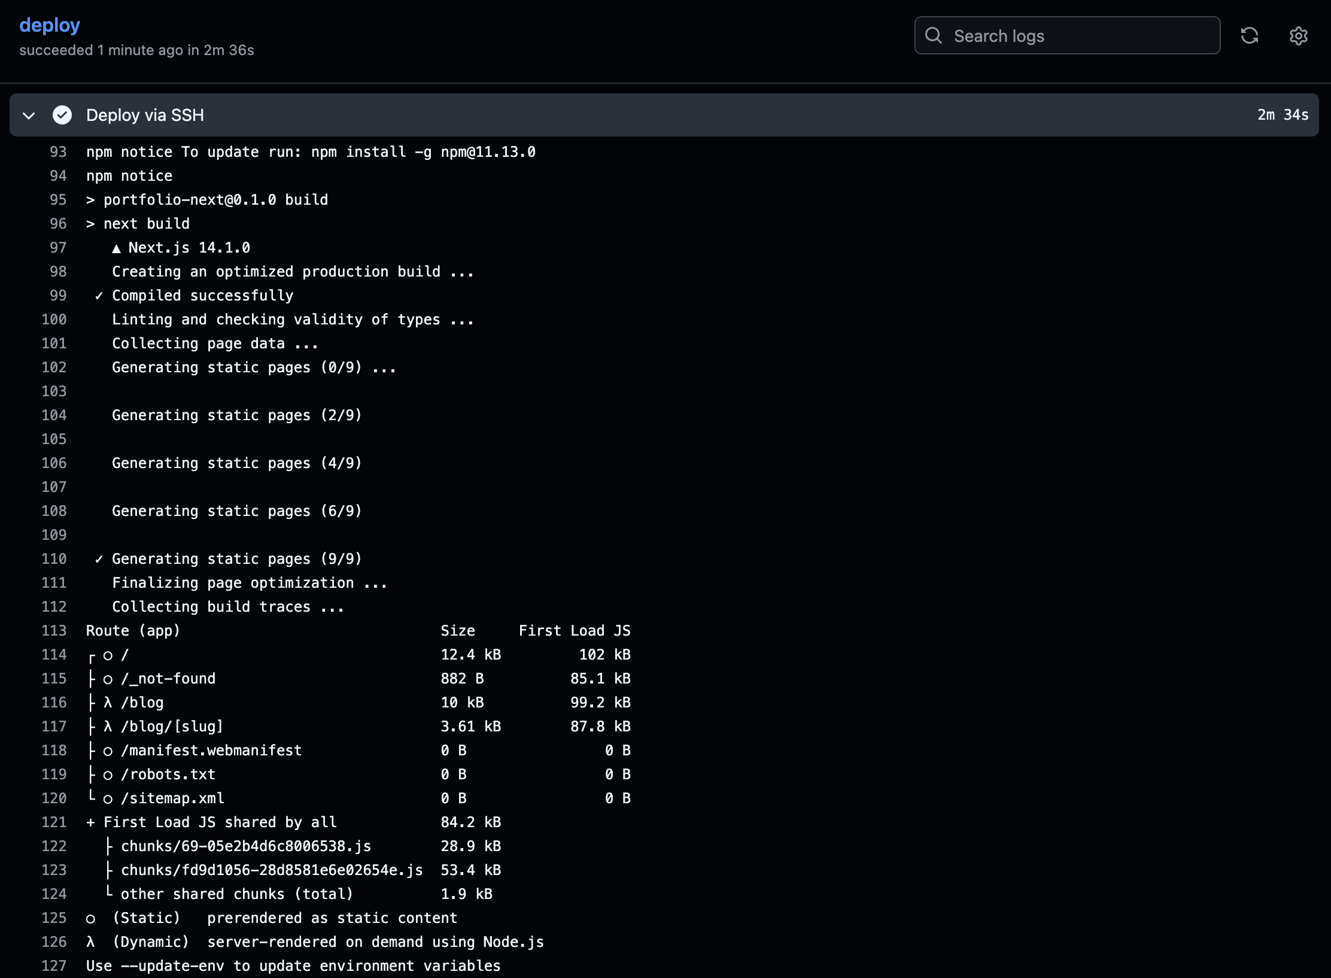Collapse the Deploy via SSH step
The width and height of the screenshot is (1331, 978).
[x=28, y=115]
